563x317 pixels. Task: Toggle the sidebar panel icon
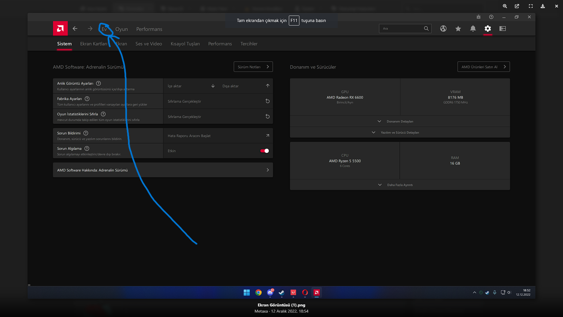pos(503,28)
